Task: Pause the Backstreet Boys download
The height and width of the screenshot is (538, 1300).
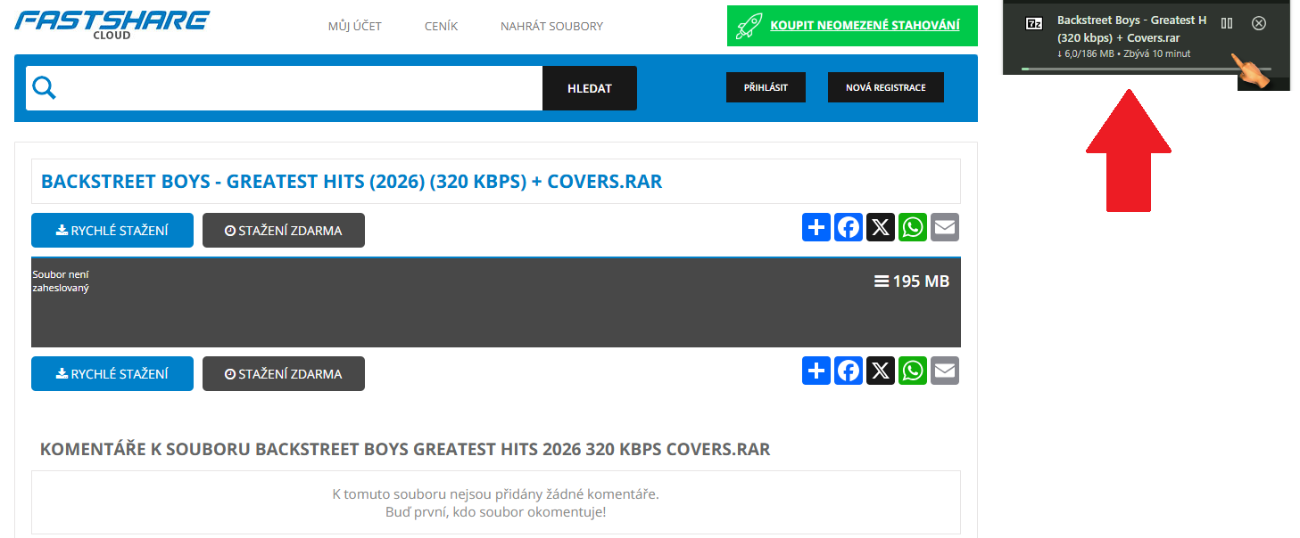Action: tap(1227, 23)
